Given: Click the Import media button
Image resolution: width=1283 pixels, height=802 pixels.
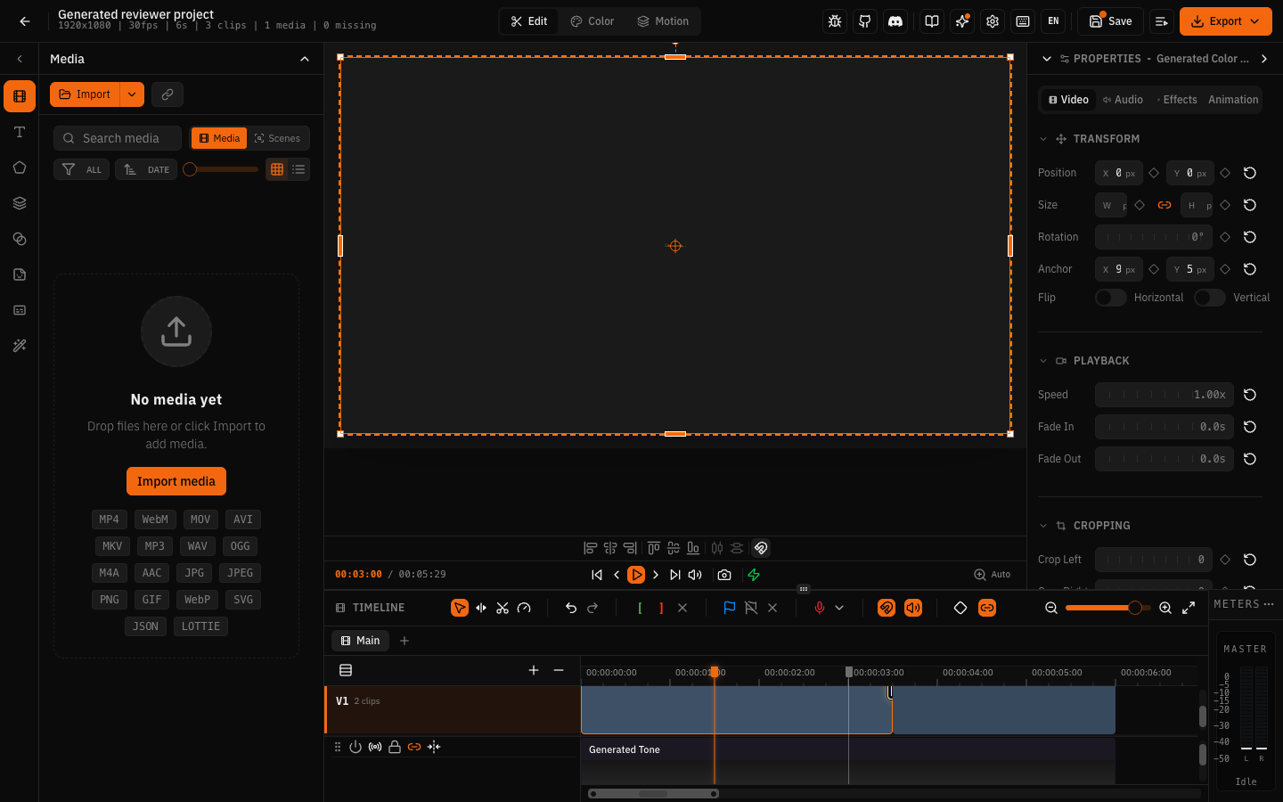Looking at the screenshot, I should [x=176, y=481].
